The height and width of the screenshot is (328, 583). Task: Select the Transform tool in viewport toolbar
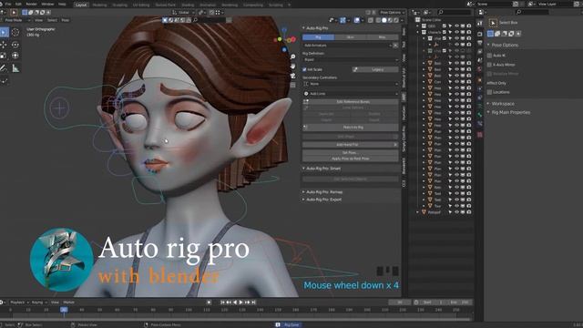[x=15, y=56]
